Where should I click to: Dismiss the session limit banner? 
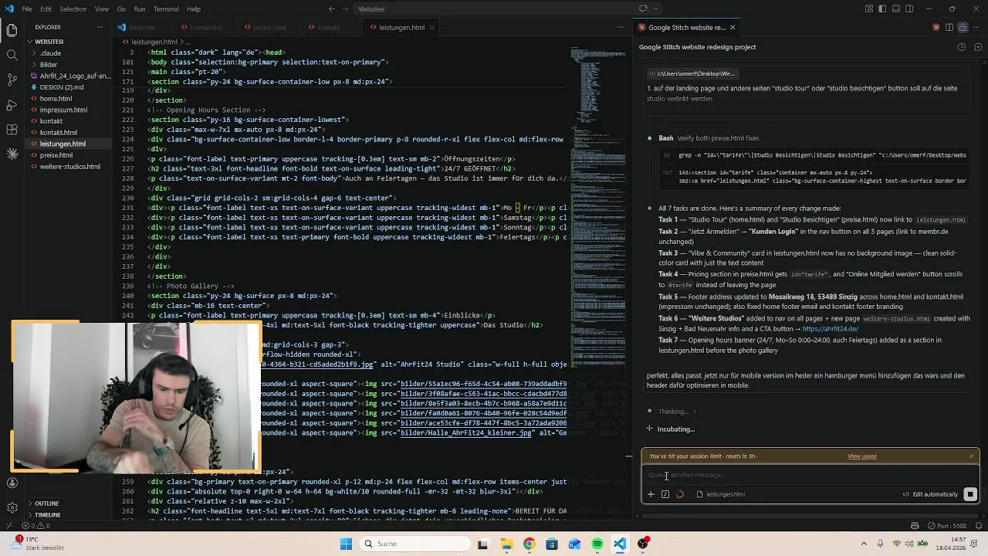coord(971,456)
